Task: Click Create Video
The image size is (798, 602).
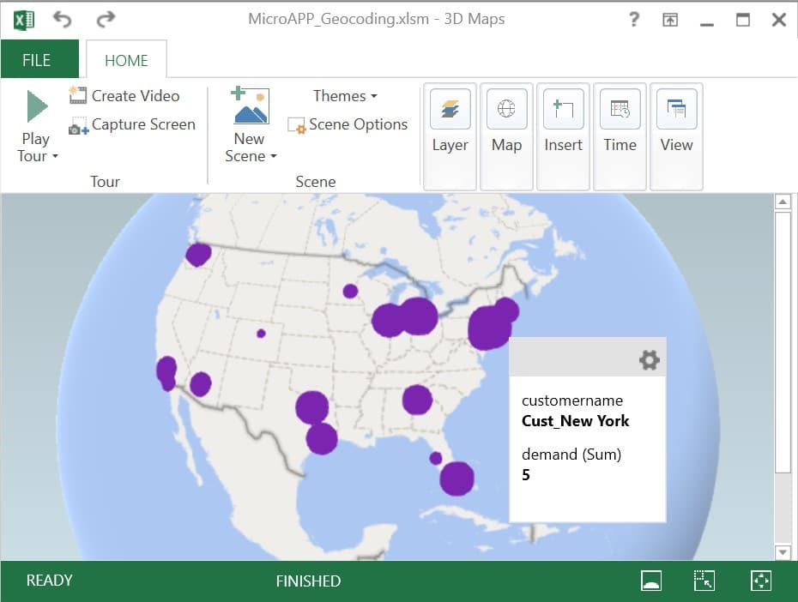Action: [x=124, y=95]
